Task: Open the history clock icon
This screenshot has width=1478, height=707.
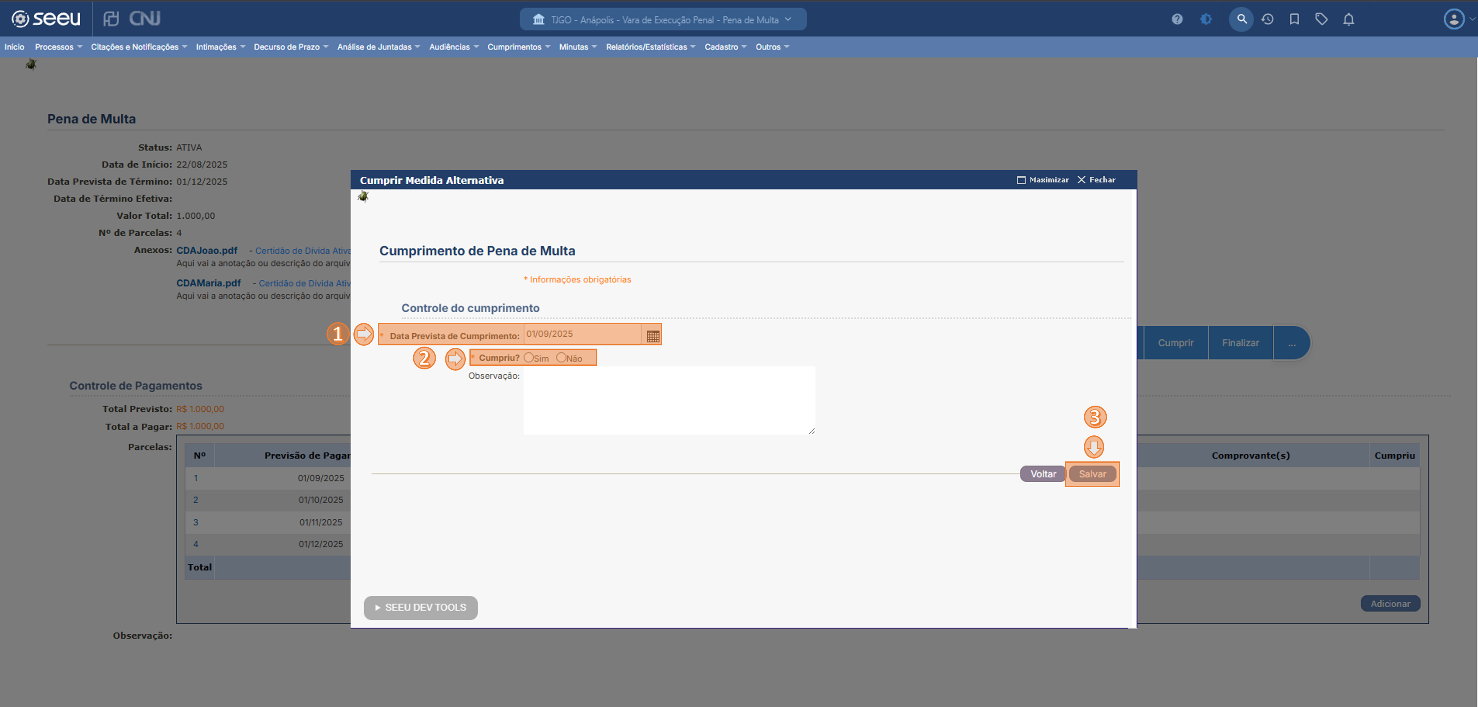Action: (x=1267, y=20)
